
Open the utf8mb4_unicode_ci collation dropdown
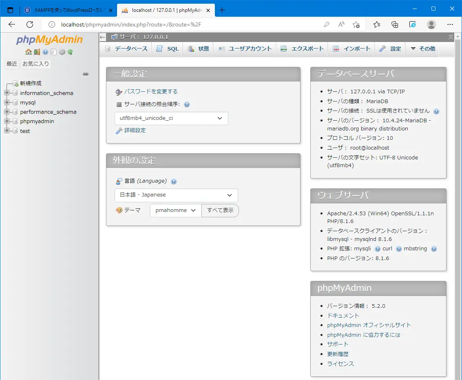[x=171, y=118]
